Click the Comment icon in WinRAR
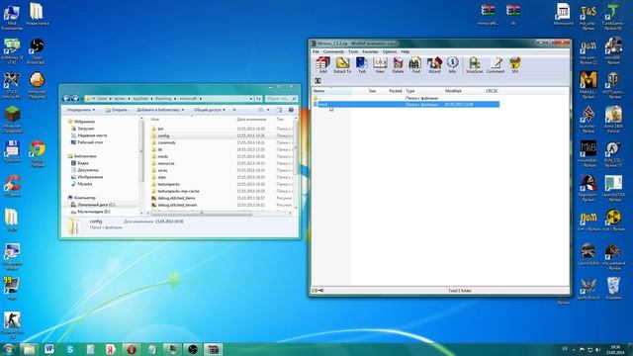This screenshot has width=633, height=356. click(x=496, y=65)
